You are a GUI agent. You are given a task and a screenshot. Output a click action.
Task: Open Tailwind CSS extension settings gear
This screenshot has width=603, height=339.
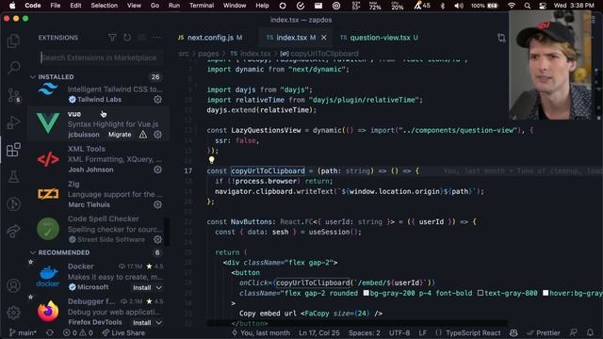click(x=157, y=100)
